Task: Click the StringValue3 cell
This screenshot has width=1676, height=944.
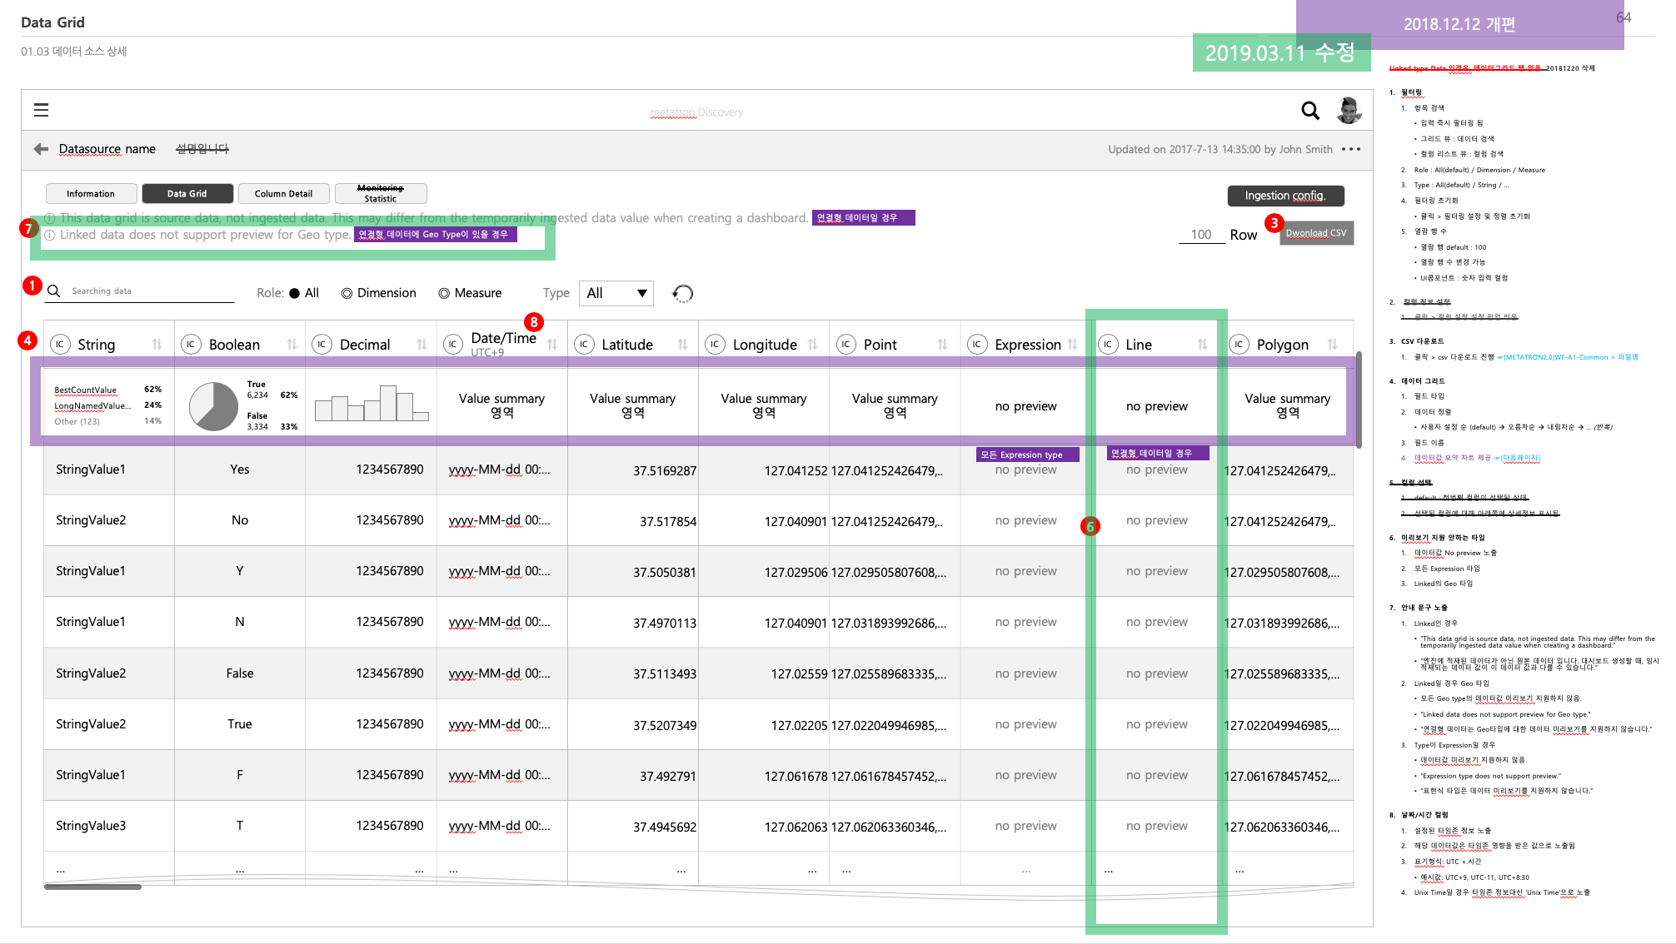Action: [x=91, y=826]
